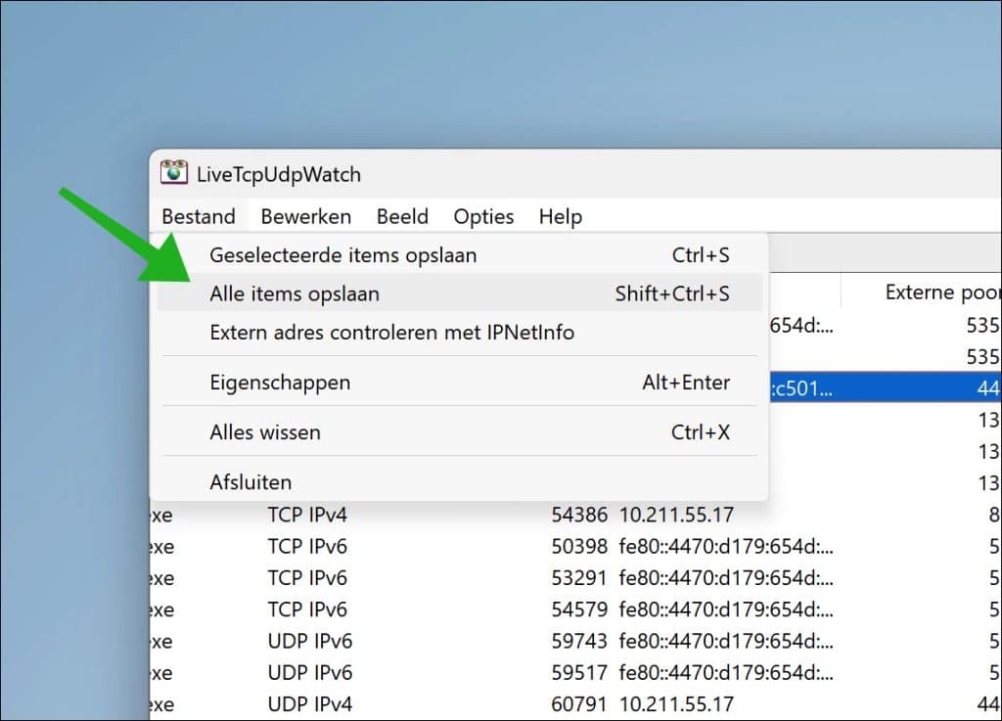Viewport: 1002px width, 721px height.
Task: Select TCP IPv6 cell in the 54579 row
Action: [x=307, y=609]
